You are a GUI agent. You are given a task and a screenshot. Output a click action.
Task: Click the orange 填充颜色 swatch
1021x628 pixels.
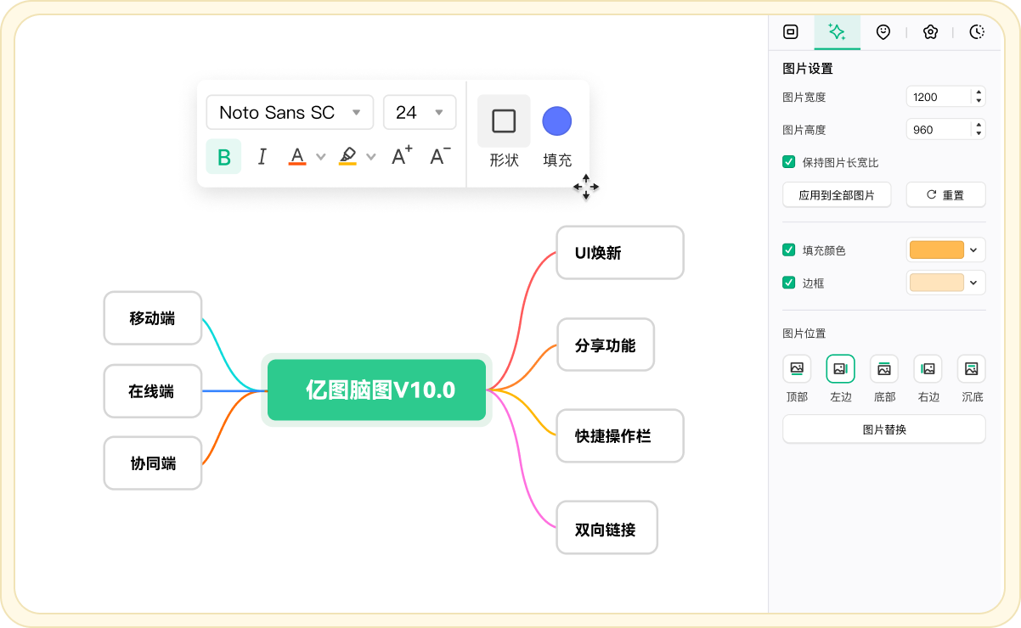coord(937,250)
